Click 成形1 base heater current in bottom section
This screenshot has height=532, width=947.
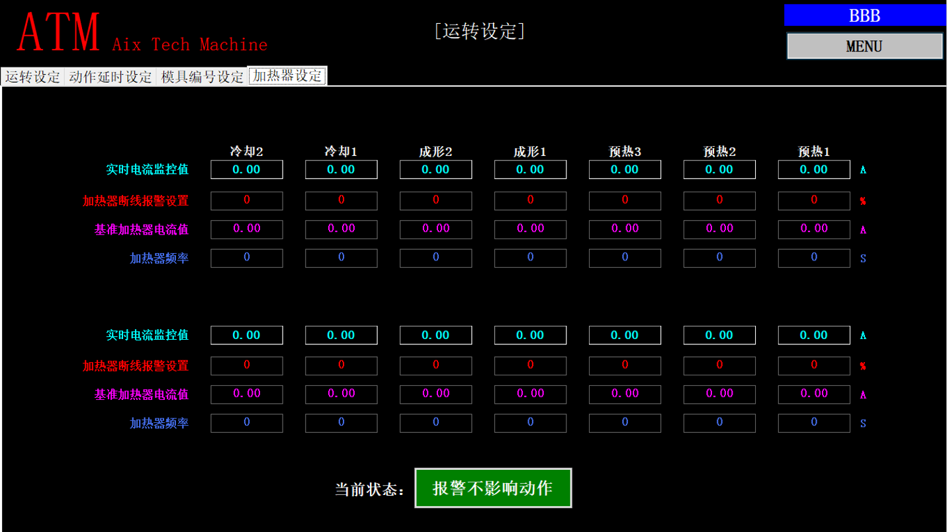[529, 395]
